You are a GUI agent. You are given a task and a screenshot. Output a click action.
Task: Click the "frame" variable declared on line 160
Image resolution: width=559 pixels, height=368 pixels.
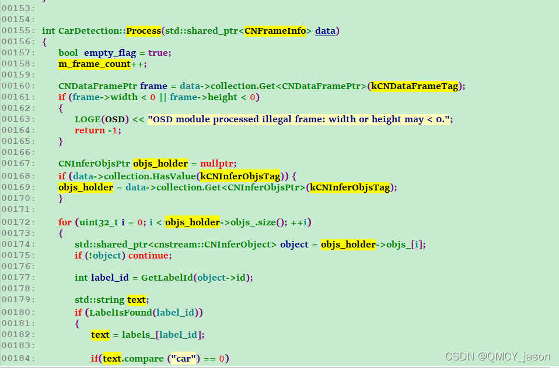pos(153,86)
